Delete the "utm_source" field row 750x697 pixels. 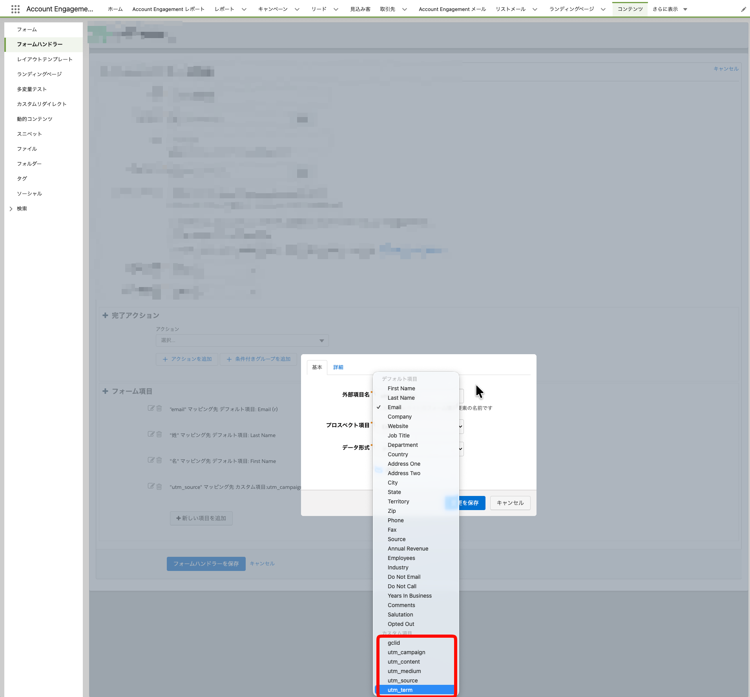(x=159, y=486)
